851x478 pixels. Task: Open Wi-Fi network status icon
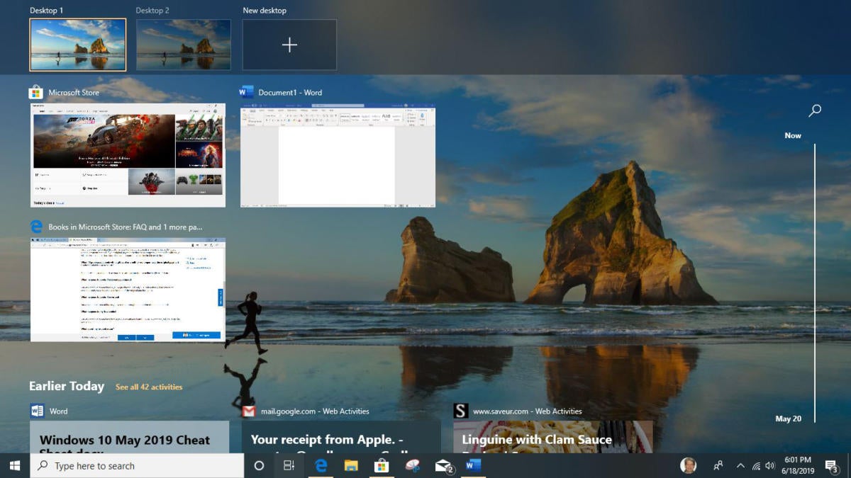click(x=756, y=465)
